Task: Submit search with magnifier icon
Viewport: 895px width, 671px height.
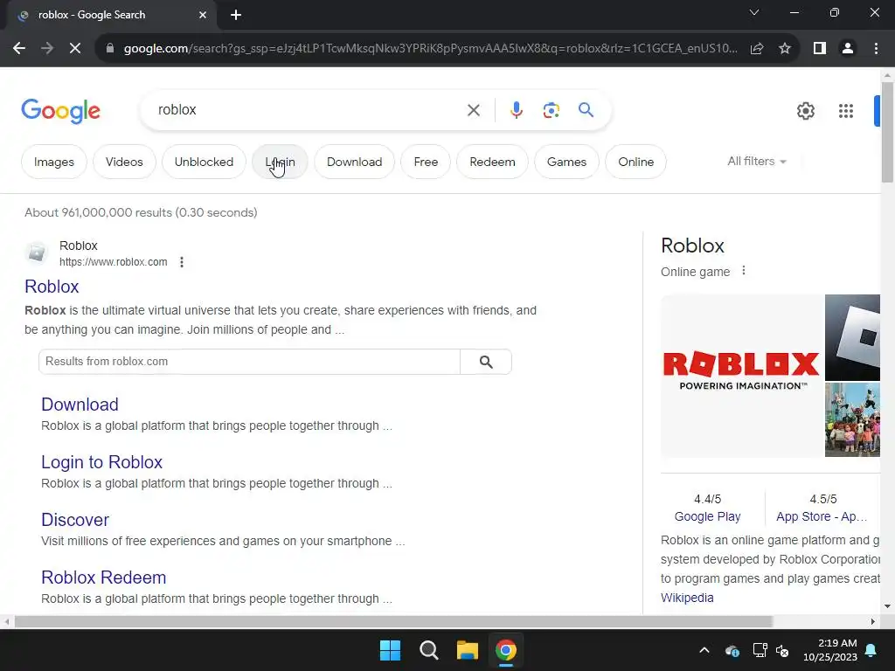Action: click(586, 109)
